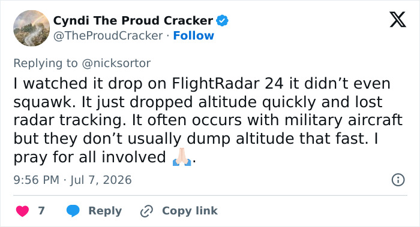Follow @TheProudCracker via the Follow link
Image resolution: width=420 pixels, height=227 pixels.
tap(193, 35)
